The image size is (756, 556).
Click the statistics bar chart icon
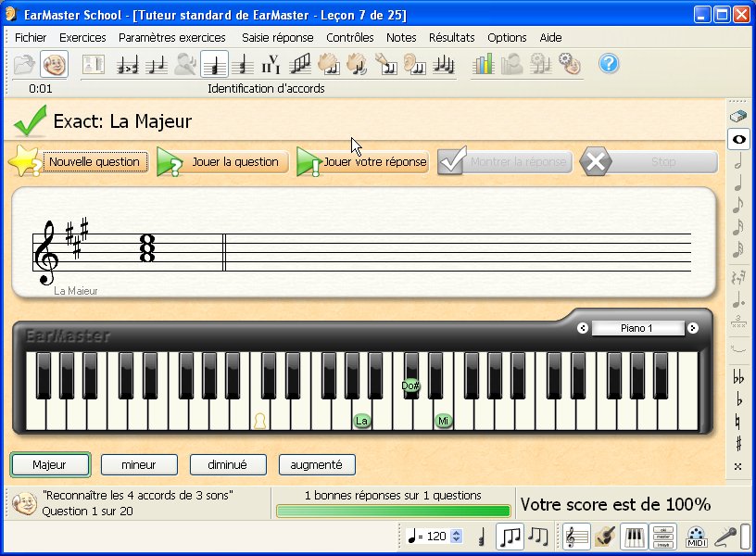pos(483,64)
